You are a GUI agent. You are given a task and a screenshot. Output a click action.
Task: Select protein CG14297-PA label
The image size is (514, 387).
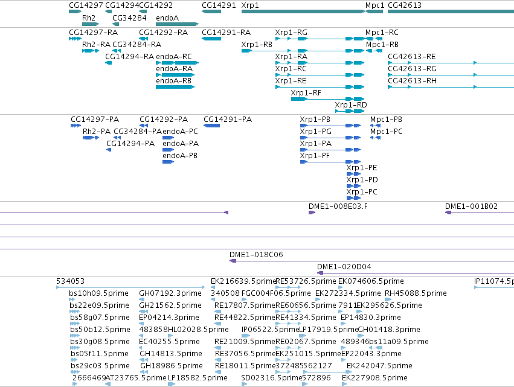pyautogui.click(x=95, y=120)
